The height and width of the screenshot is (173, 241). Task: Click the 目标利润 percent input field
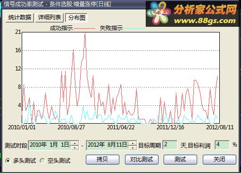[x=222, y=145]
